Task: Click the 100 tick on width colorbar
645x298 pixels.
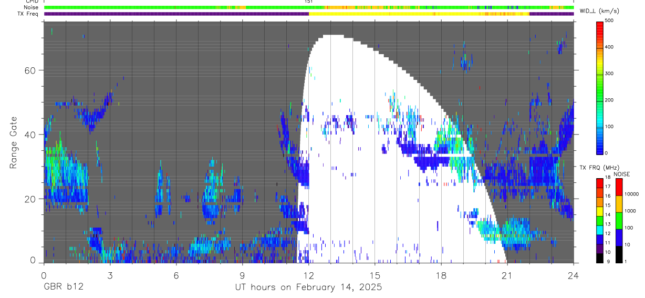Action: (610, 126)
